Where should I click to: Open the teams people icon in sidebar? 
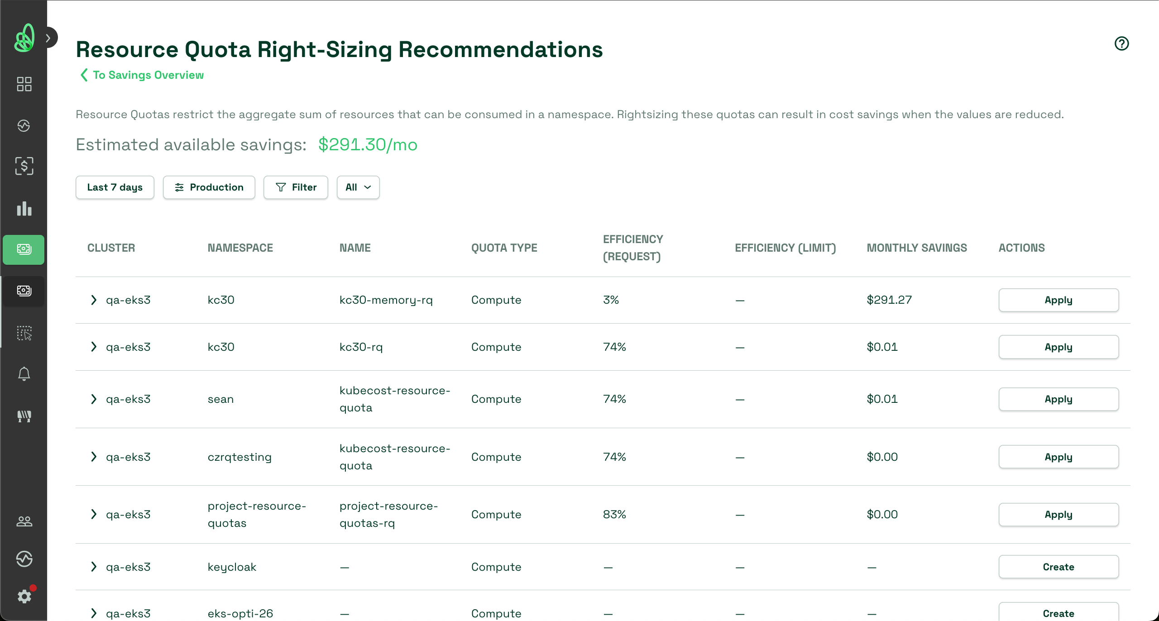pyautogui.click(x=24, y=521)
